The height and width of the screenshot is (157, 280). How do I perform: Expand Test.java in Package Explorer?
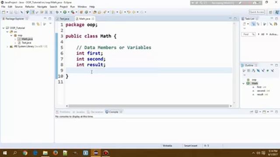(15, 43)
